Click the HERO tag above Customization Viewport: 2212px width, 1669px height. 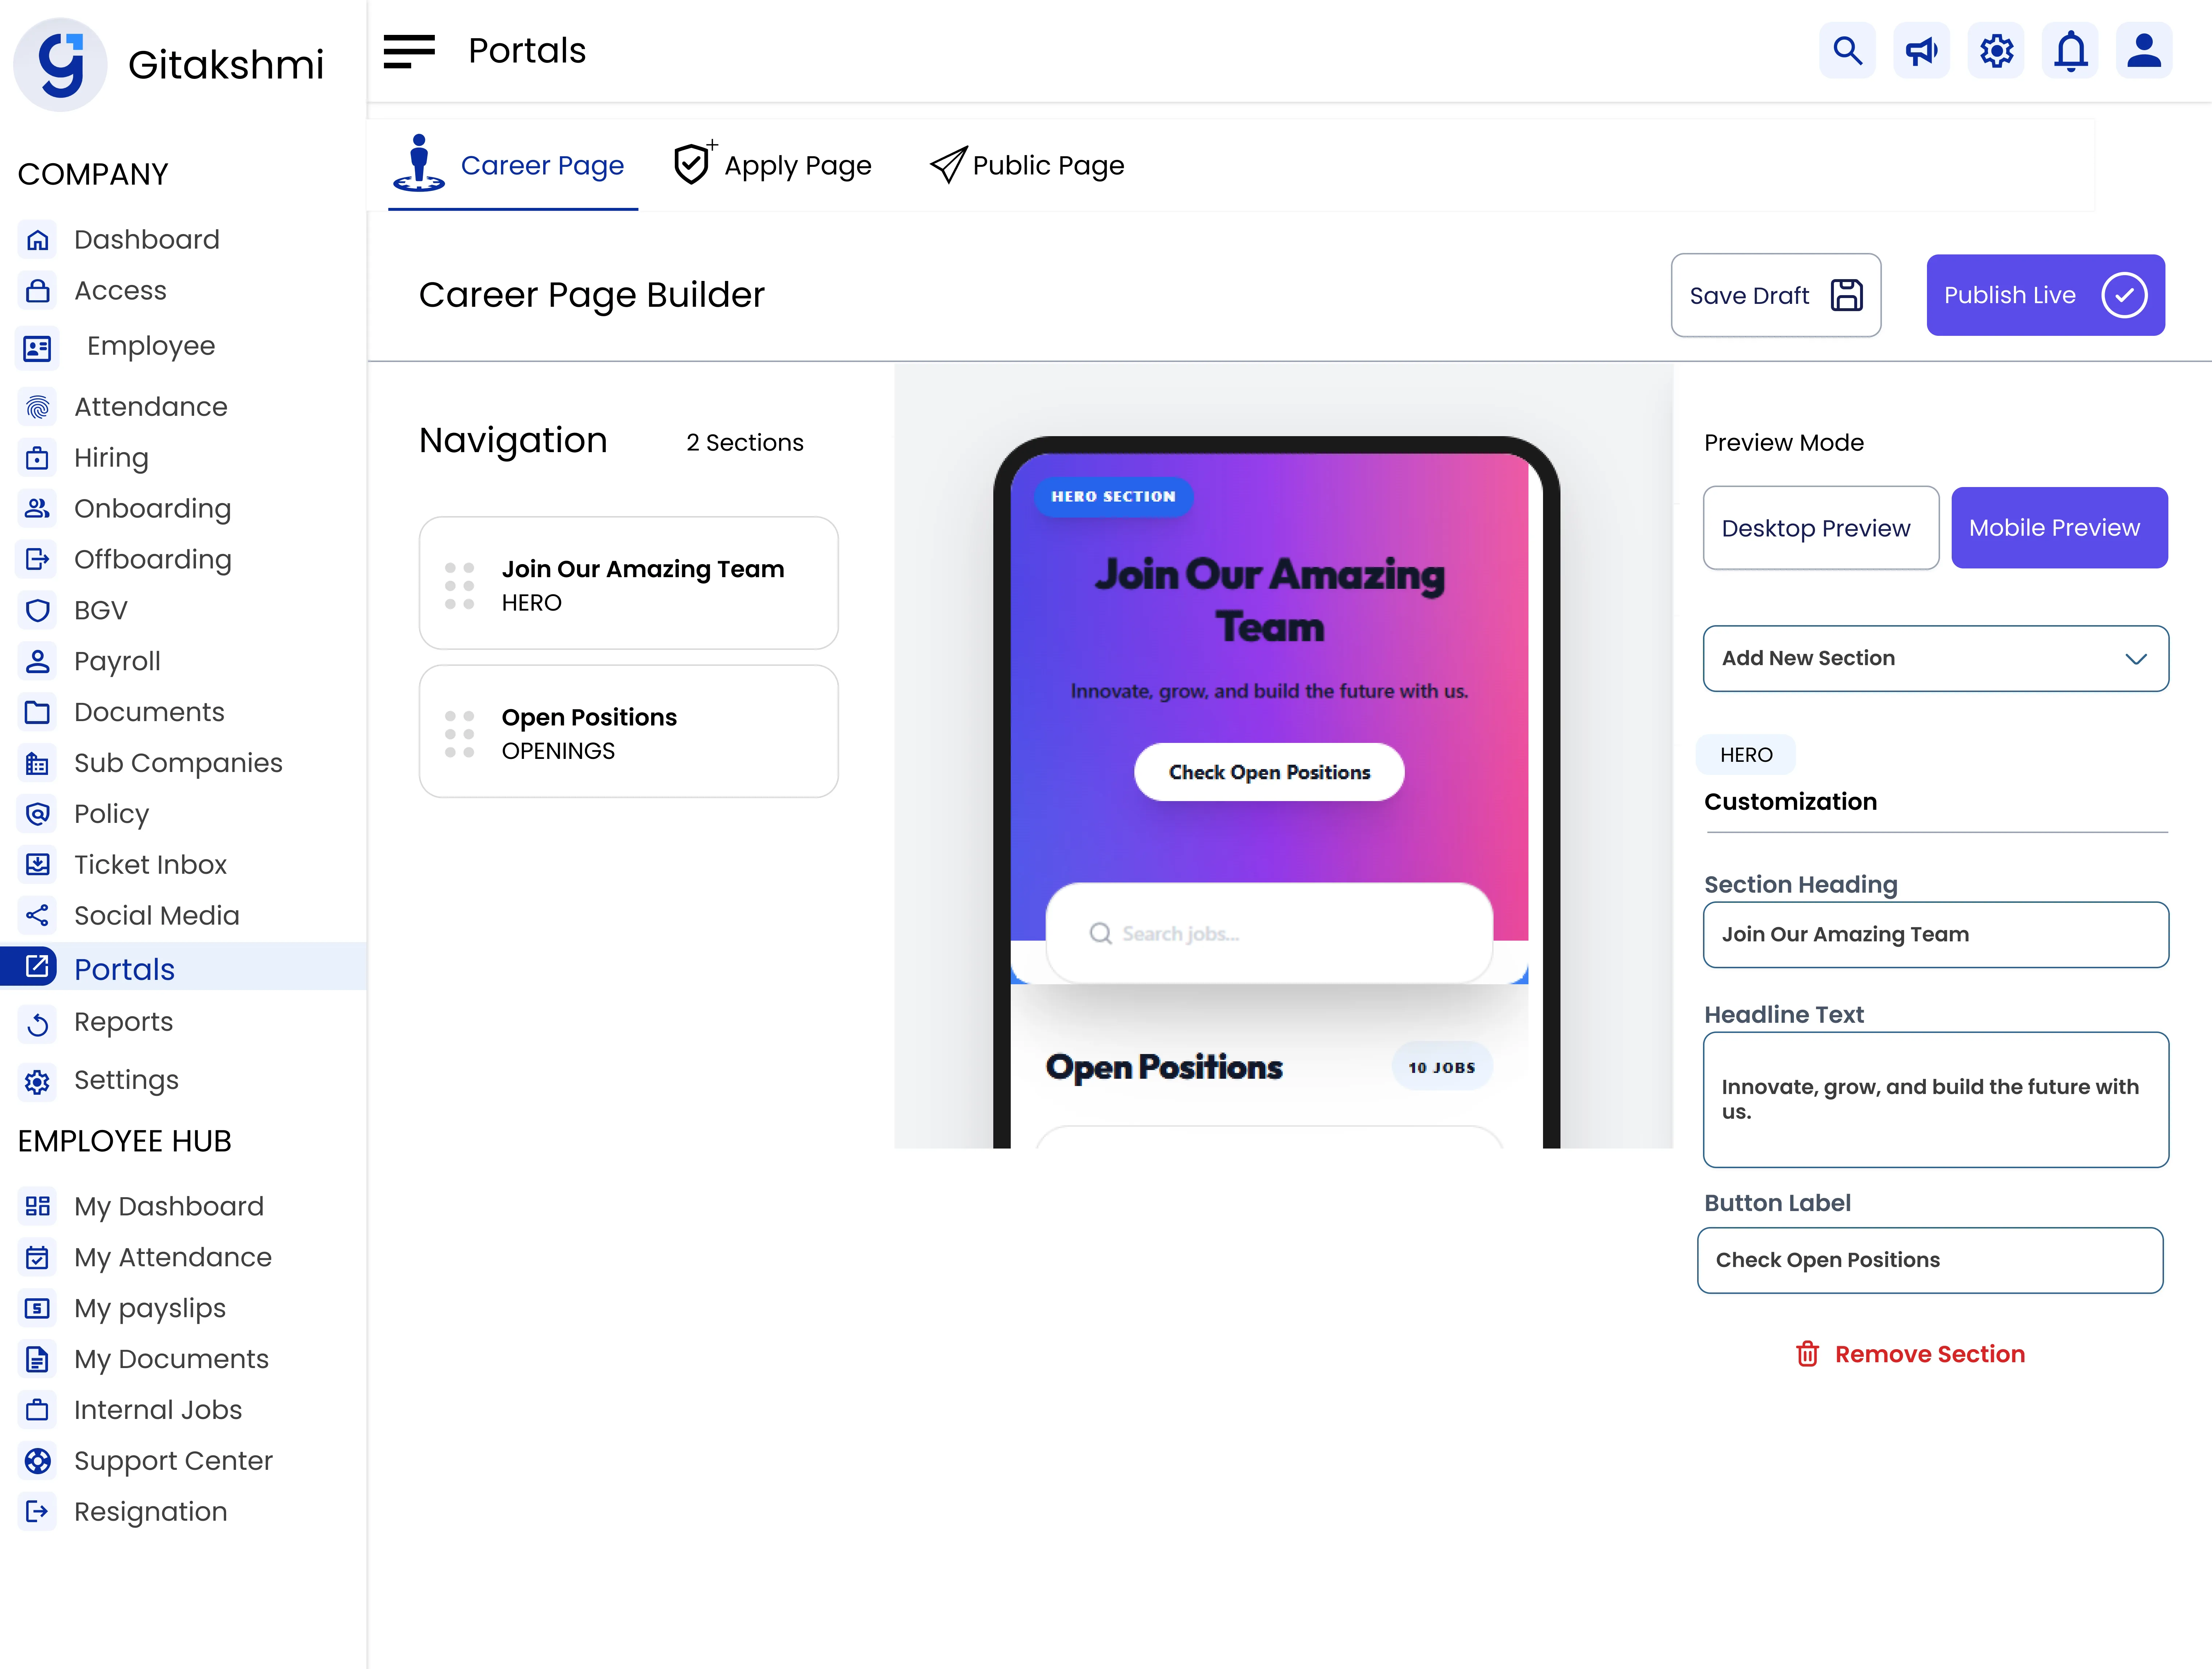1746,755
